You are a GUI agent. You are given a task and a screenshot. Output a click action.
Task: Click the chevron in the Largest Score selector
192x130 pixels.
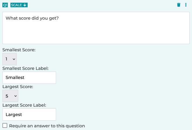[x=16, y=96]
